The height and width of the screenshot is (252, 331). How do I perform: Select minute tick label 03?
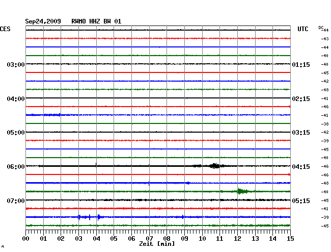coord(78,239)
